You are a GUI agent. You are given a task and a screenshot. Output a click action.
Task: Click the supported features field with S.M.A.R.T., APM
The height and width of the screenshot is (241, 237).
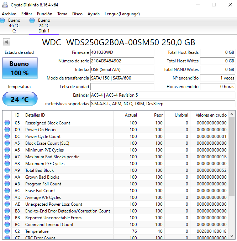pyautogui.click(x=163, y=104)
